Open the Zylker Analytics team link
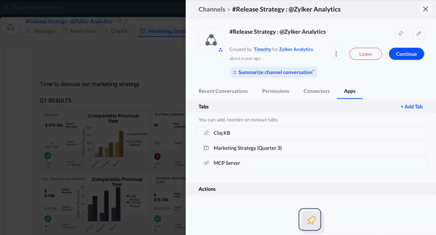436x235 pixels. pyautogui.click(x=296, y=50)
